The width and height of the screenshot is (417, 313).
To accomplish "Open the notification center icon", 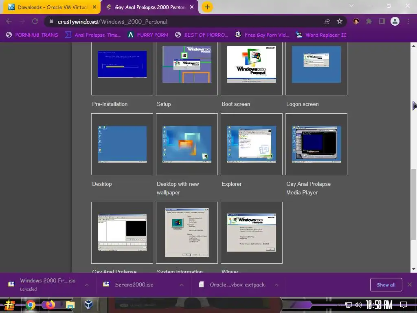I will click(404, 305).
